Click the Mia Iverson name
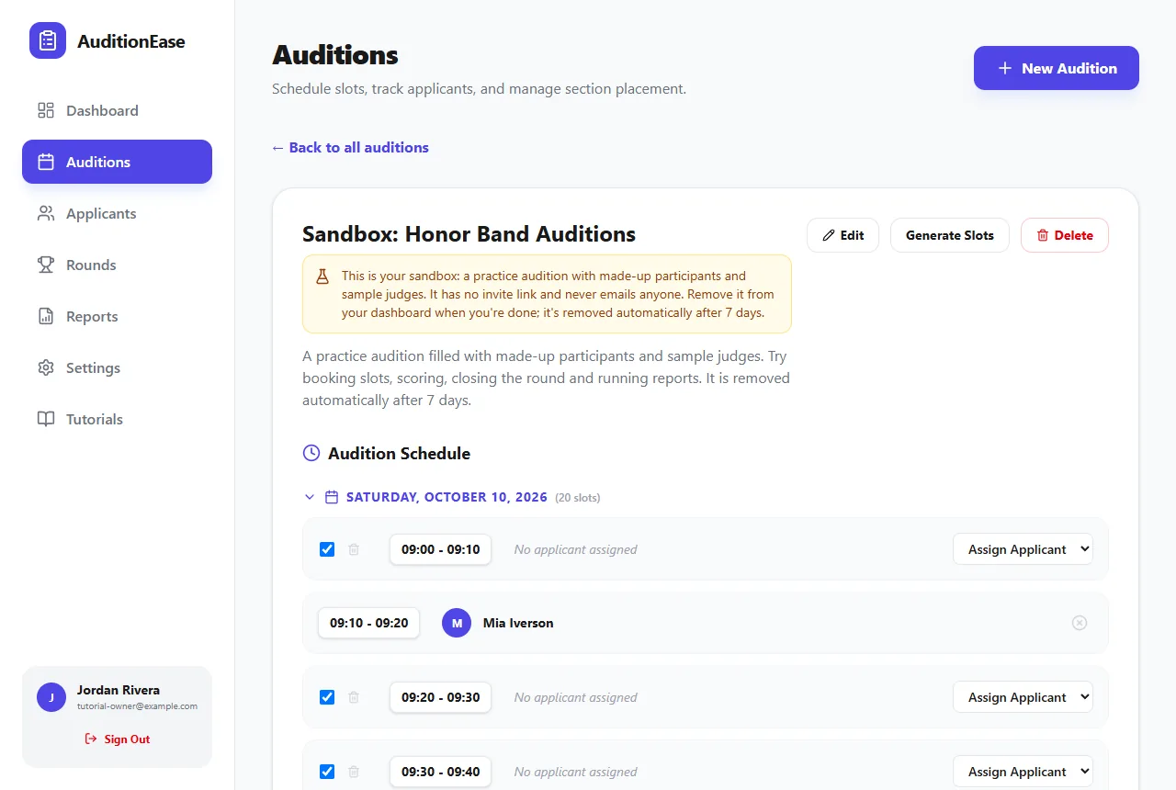Viewport: 1176px width, 790px height. pyautogui.click(x=518, y=623)
